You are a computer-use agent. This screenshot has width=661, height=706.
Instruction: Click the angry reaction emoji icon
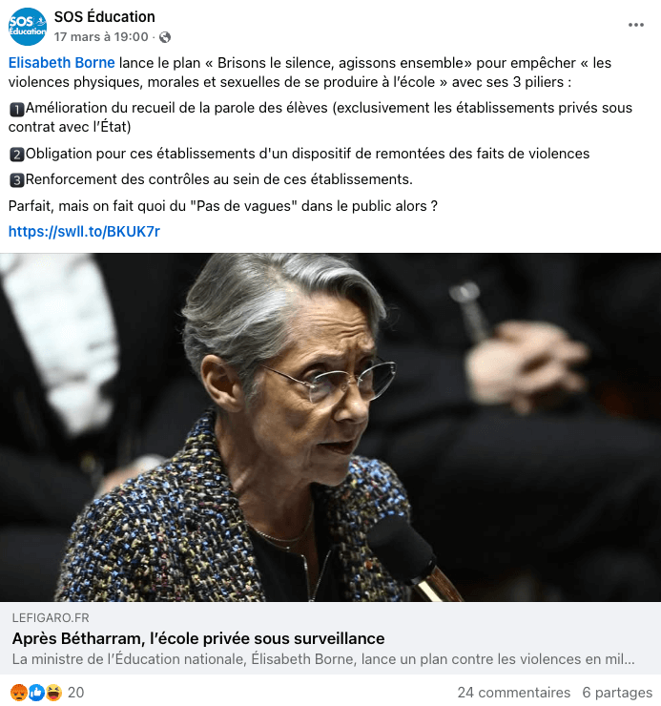coord(19,693)
